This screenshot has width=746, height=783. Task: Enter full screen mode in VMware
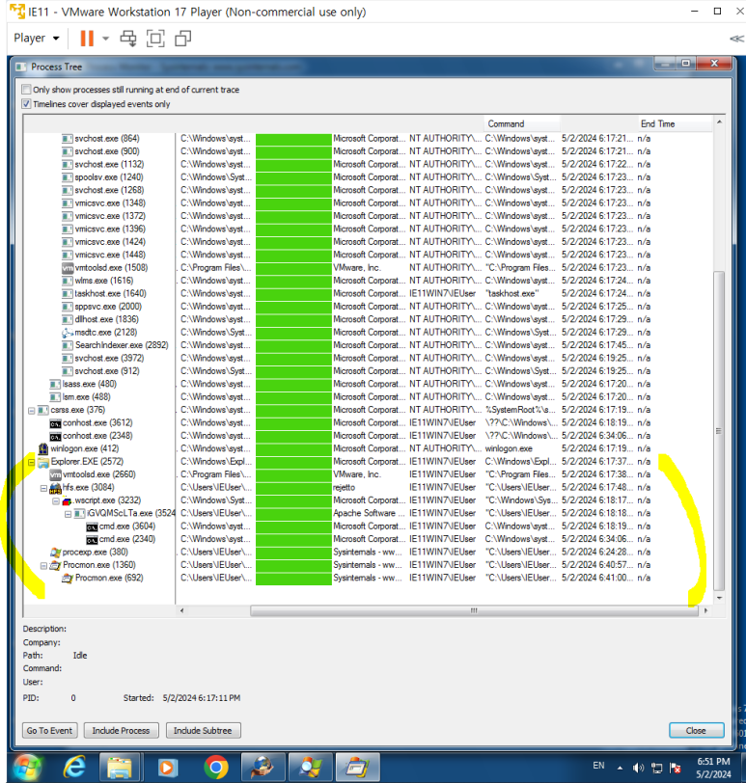pyautogui.click(x=155, y=39)
